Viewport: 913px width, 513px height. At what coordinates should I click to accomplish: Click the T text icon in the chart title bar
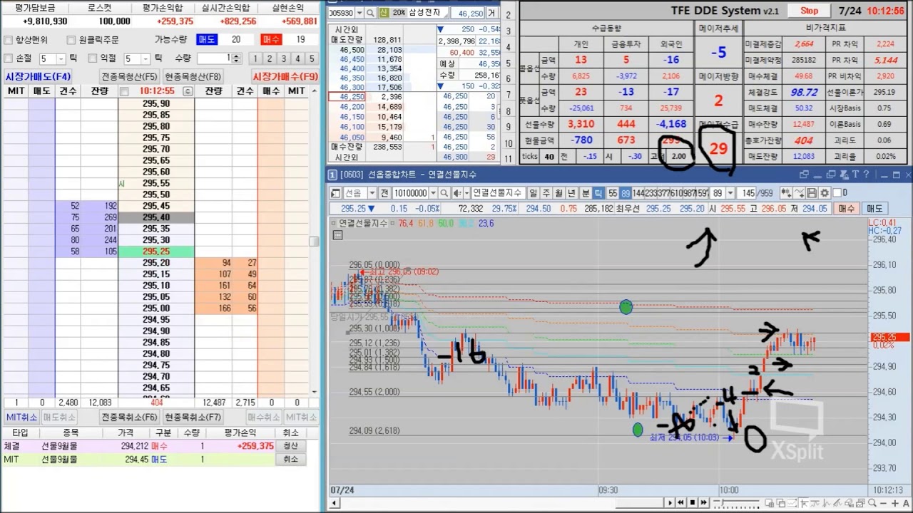point(856,175)
